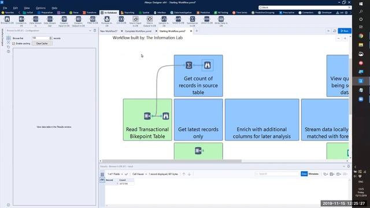The image size is (370, 208).
Task: Switch results to Metadata view
Action: tap(313, 174)
